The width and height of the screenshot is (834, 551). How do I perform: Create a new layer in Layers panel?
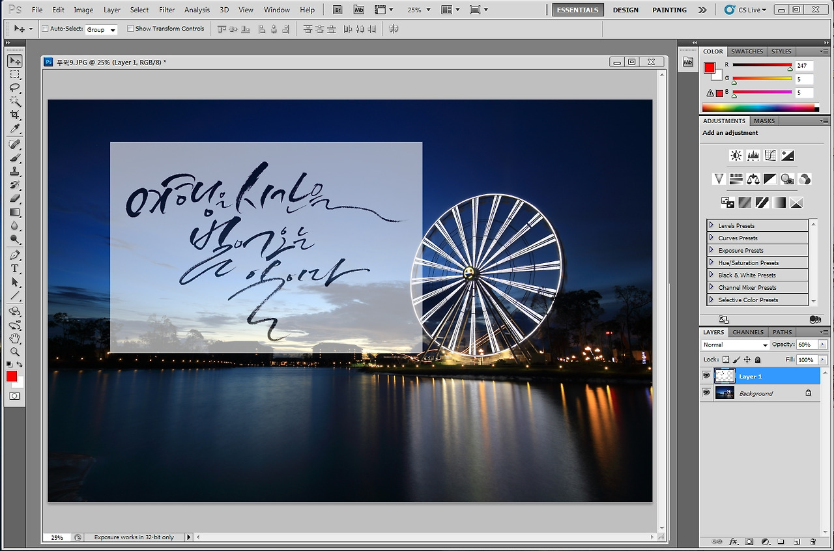[x=796, y=541]
